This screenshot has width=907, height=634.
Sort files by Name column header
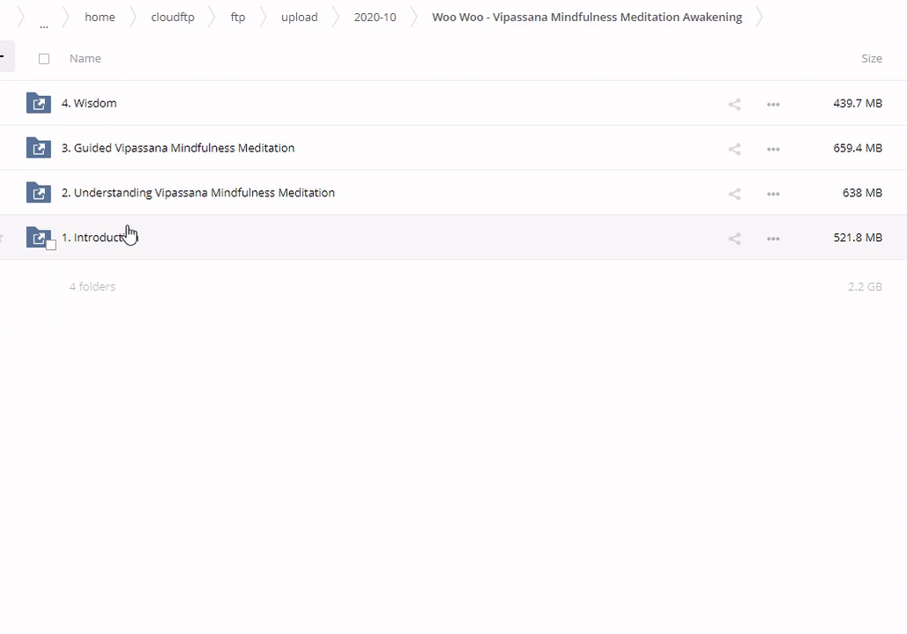point(85,58)
